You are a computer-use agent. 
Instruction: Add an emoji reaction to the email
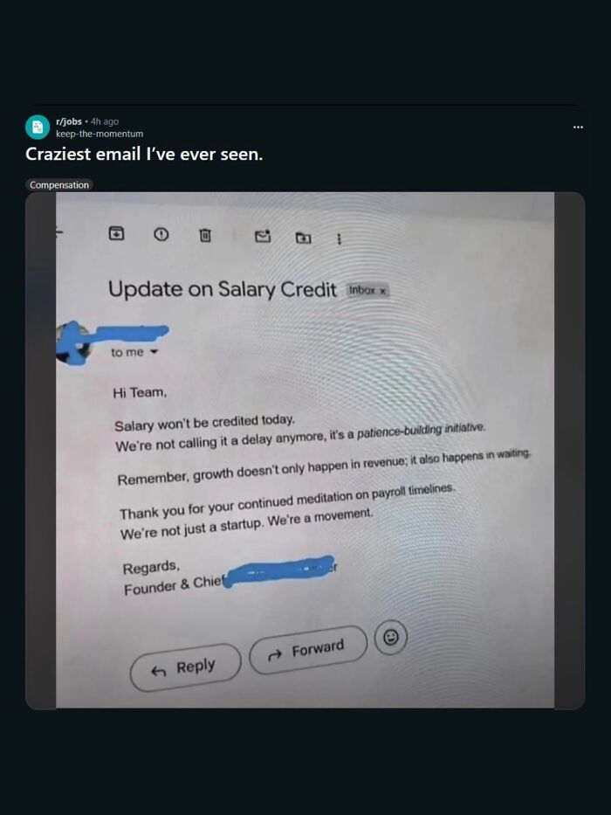(x=391, y=637)
